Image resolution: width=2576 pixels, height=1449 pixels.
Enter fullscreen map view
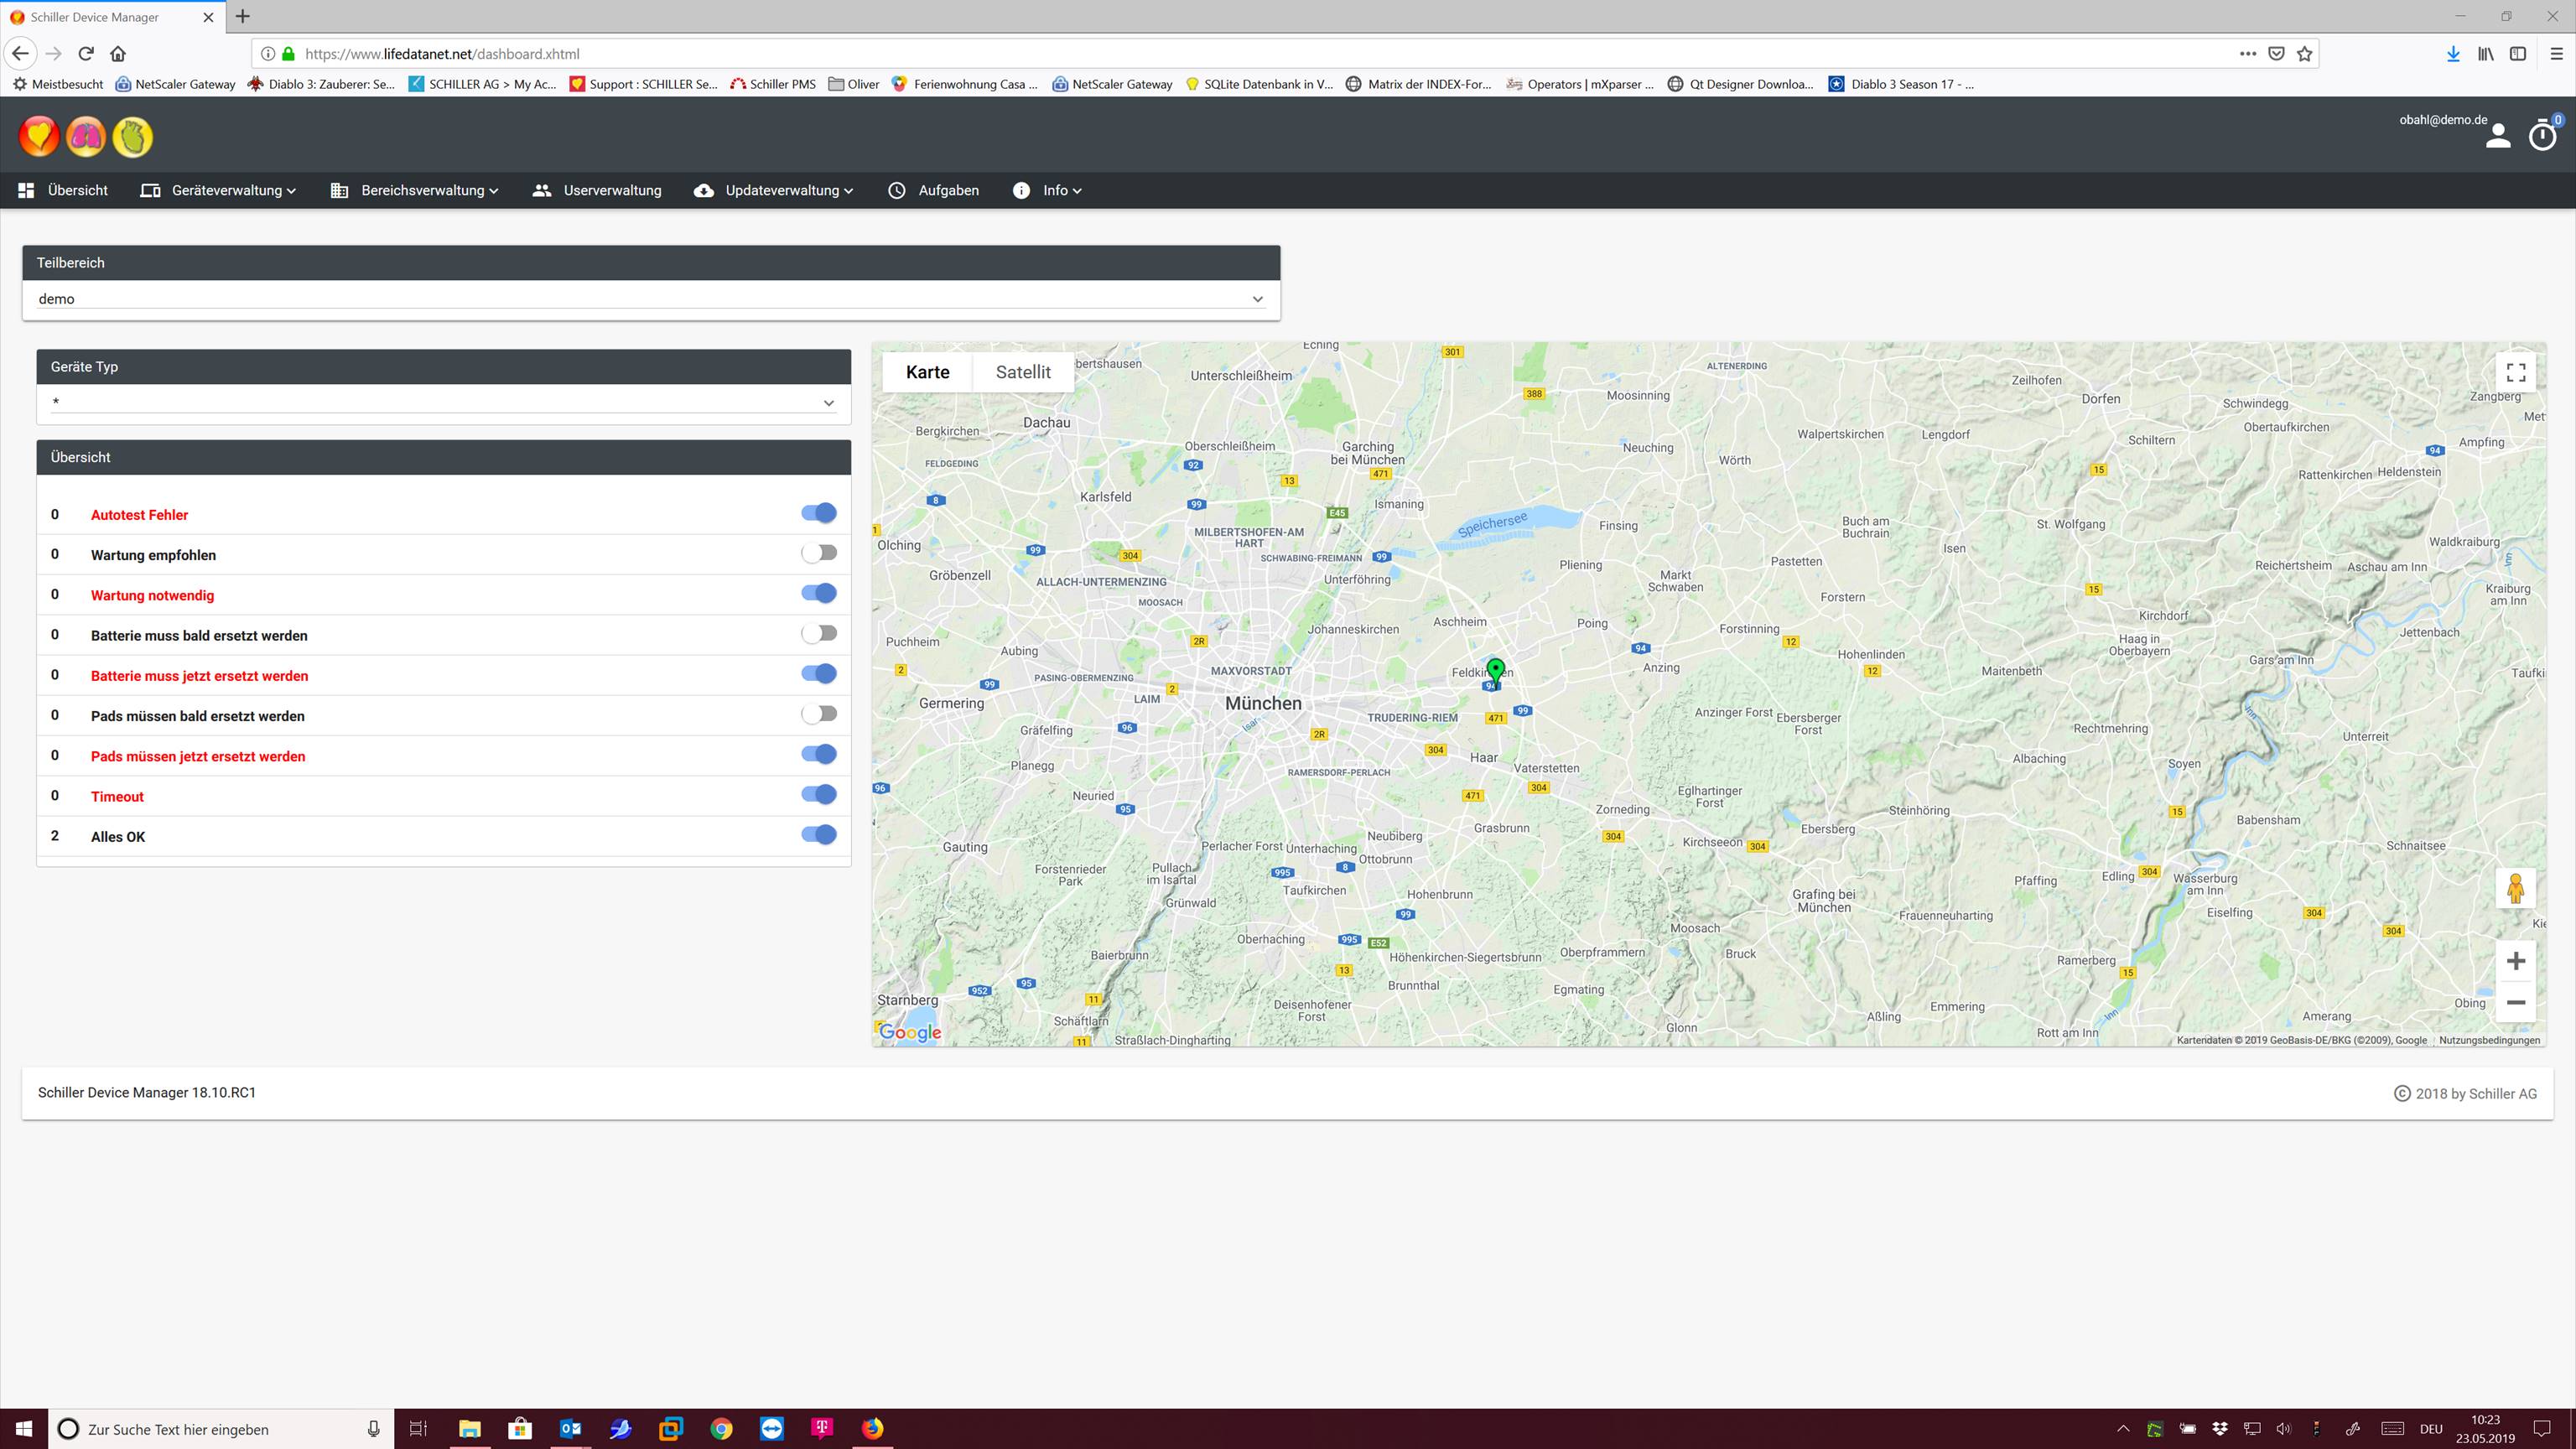[2516, 373]
